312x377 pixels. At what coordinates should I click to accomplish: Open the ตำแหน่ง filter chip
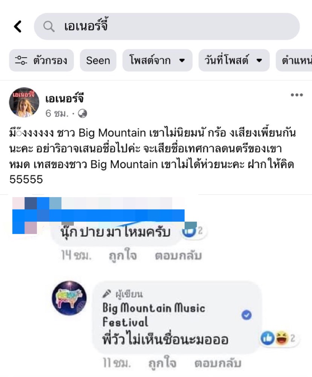pos(294,60)
